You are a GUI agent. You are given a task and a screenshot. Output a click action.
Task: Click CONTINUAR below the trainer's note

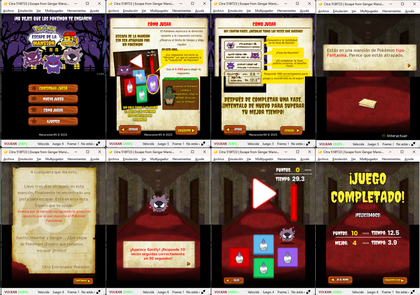point(83,281)
